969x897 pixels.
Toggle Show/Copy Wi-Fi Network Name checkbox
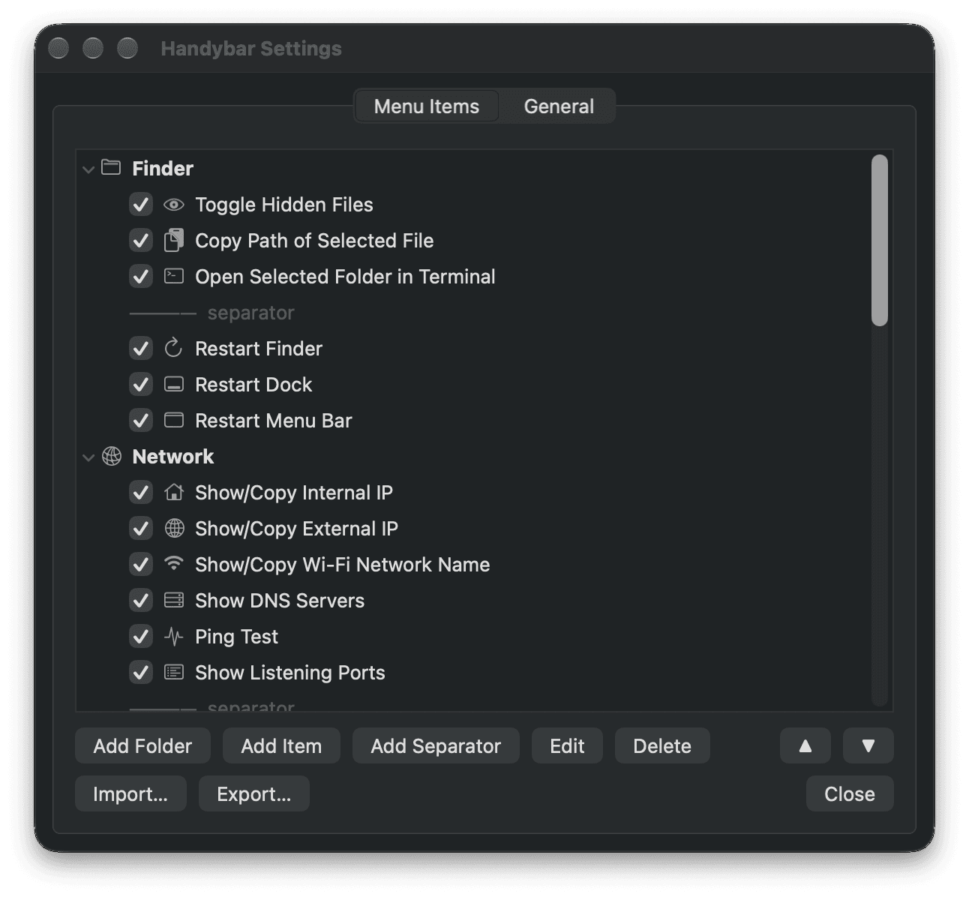[x=141, y=564]
